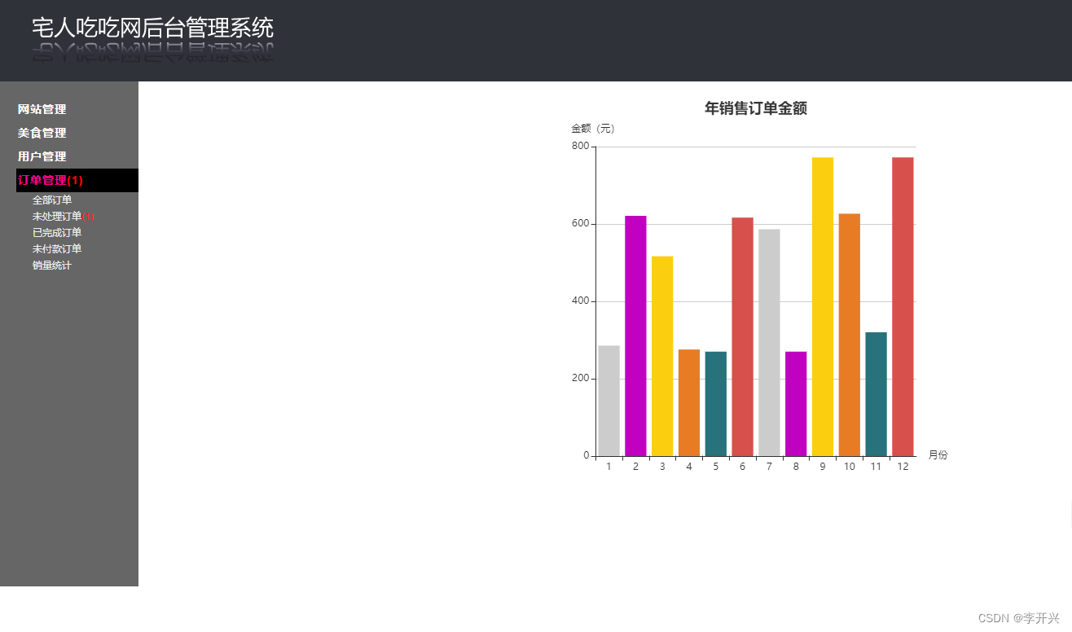Click the y-axis value 200
Screen dimensions: 1072x632
(580, 379)
